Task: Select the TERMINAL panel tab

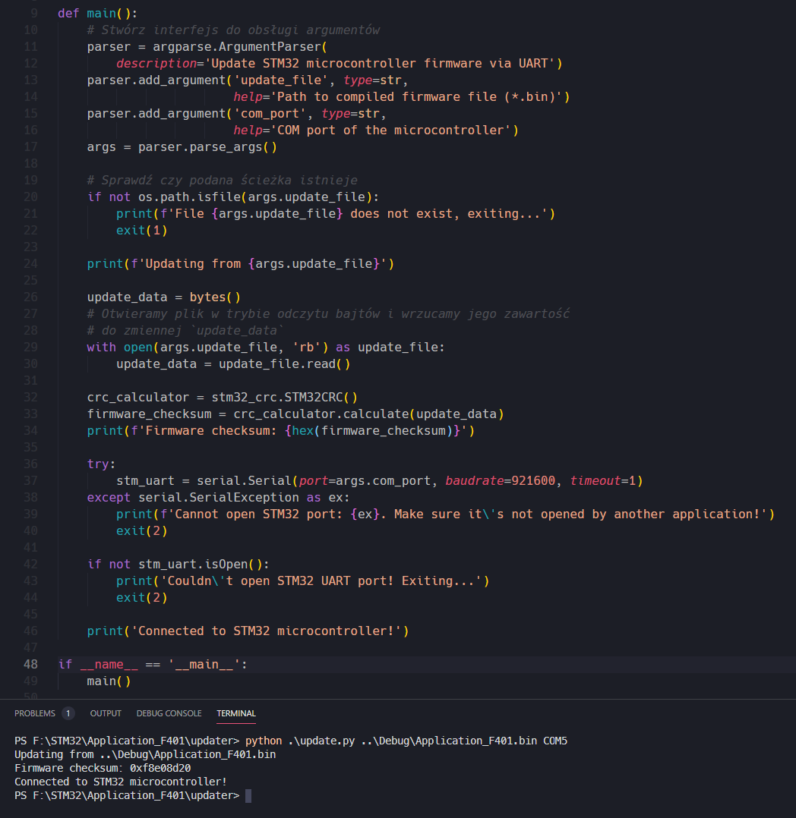Action: tap(236, 713)
